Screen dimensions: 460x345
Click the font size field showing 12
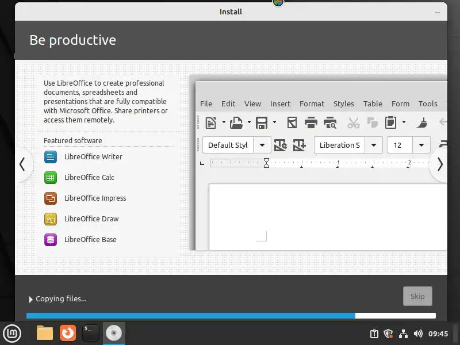(400, 145)
